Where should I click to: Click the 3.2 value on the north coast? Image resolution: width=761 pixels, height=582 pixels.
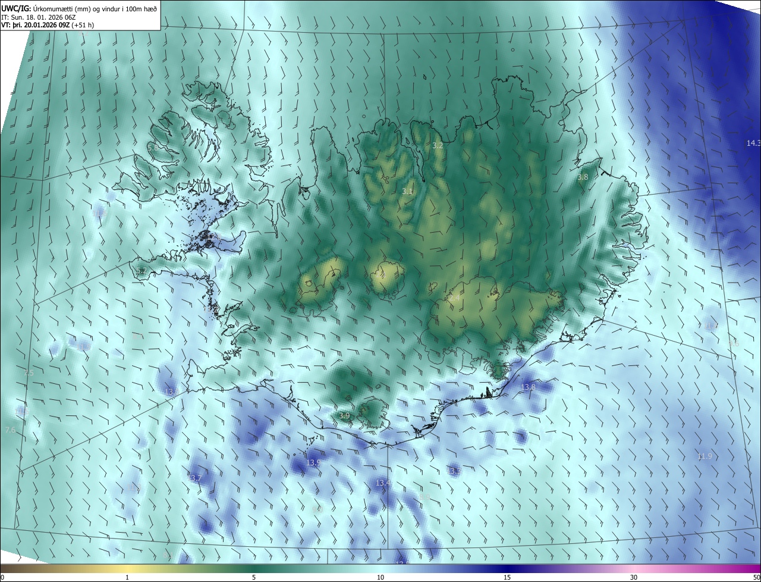pos(438,145)
